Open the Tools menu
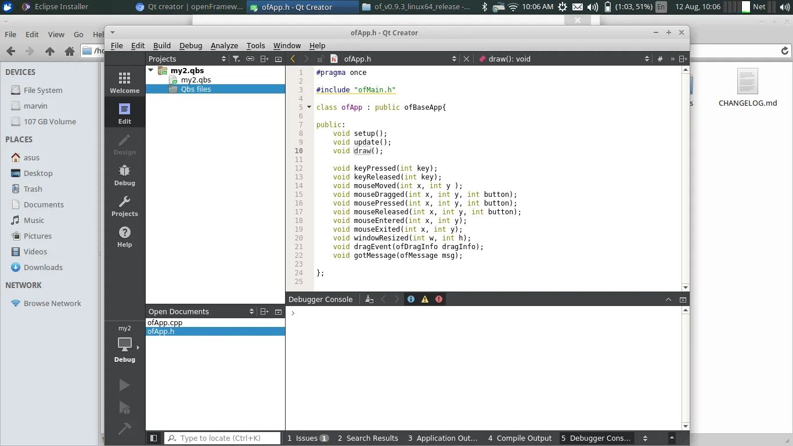The image size is (793, 446). [255, 45]
